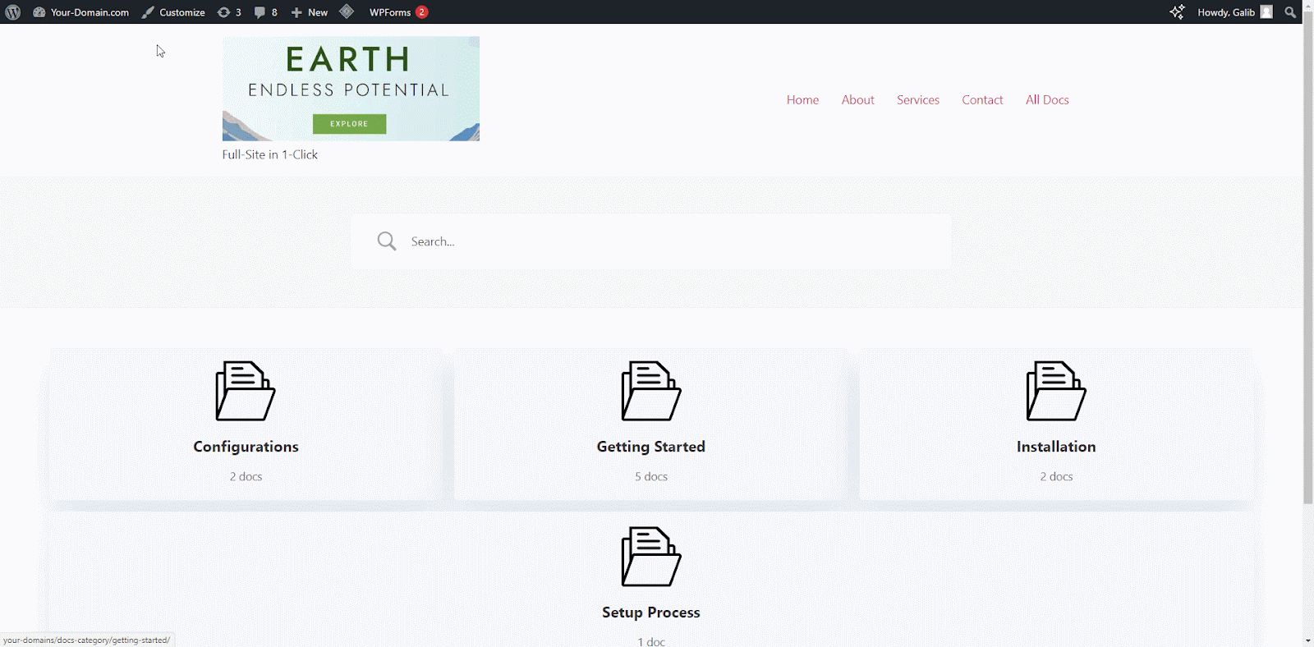Click the Earth Endless Potential logo image

click(351, 89)
